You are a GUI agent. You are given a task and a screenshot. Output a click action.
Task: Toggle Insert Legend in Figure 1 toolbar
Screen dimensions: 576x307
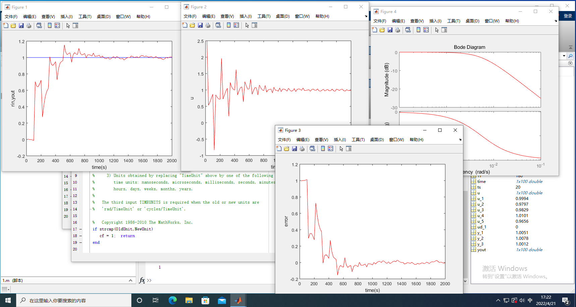coord(57,25)
